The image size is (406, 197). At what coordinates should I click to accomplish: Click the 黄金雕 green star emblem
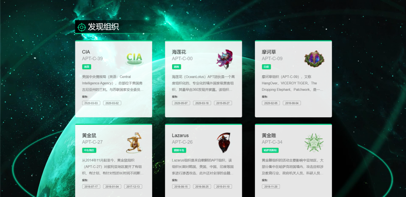[314, 143]
